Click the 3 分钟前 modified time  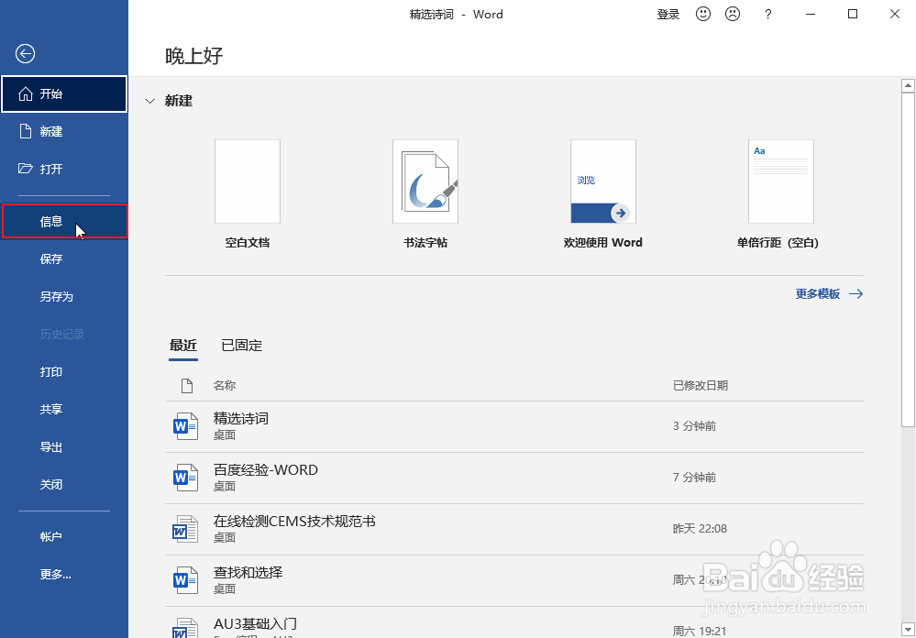click(695, 426)
